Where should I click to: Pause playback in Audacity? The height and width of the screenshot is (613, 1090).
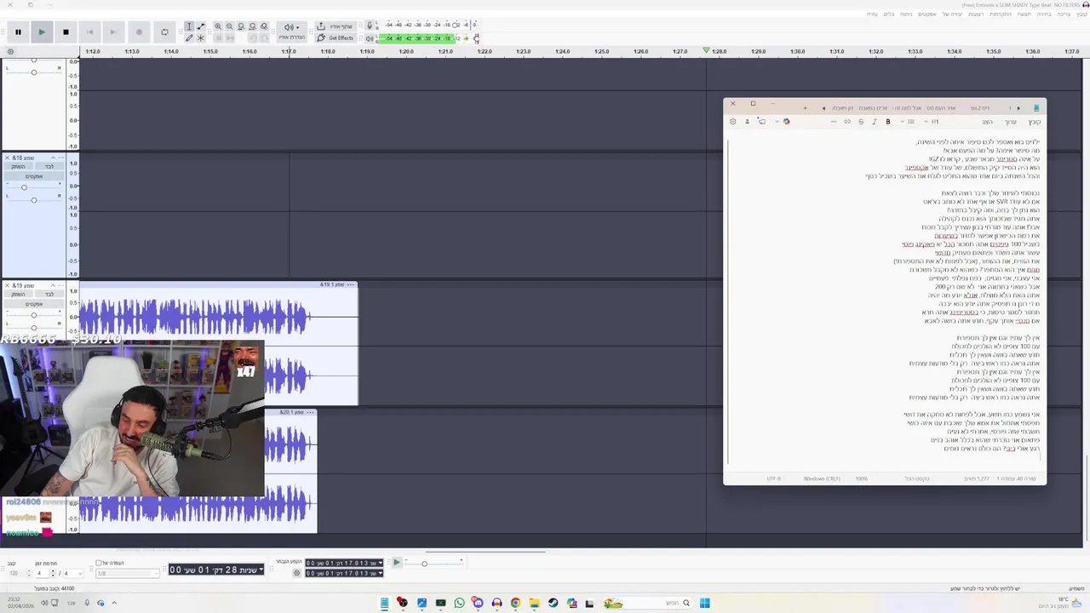[x=18, y=32]
